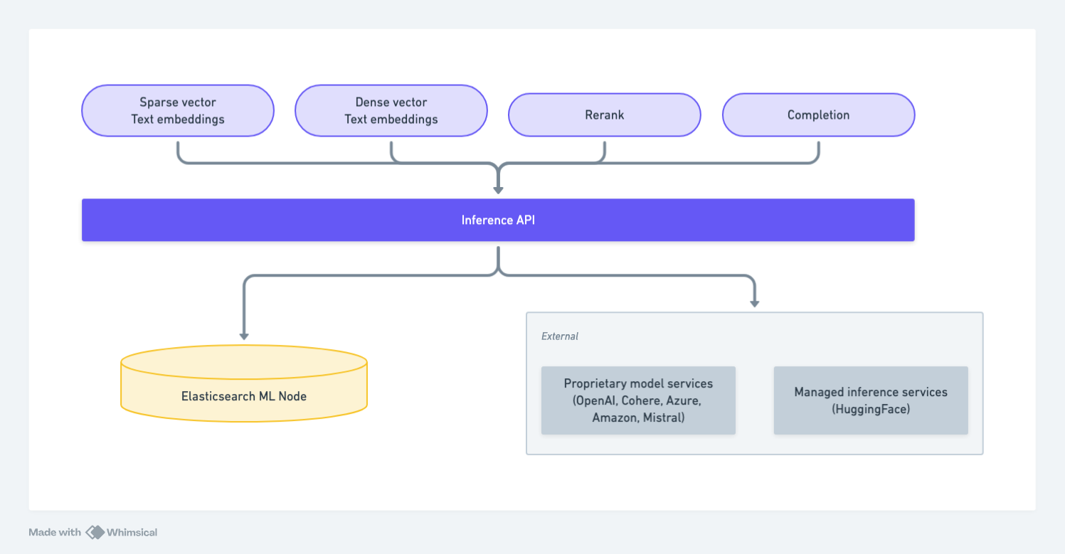This screenshot has height=554, width=1065.
Task: Click the arrow entering the External container
Action: click(x=755, y=302)
